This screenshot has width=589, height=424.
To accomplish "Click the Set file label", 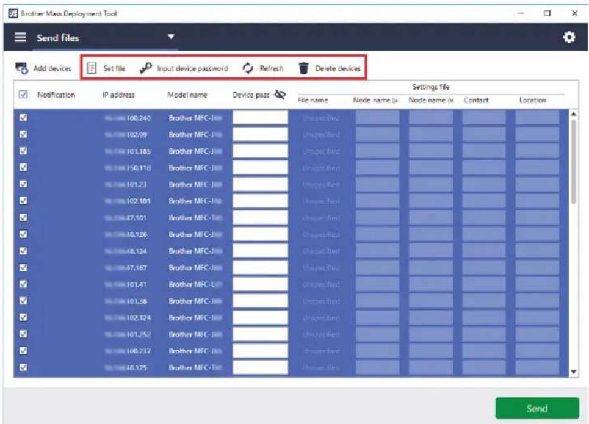I will tap(114, 68).
